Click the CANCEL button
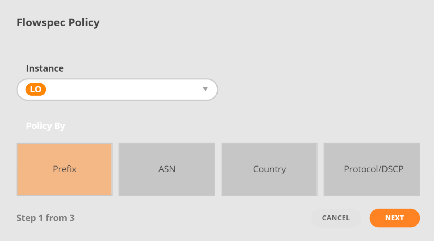The height and width of the screenshot is (241, 434). coord(336,218)
